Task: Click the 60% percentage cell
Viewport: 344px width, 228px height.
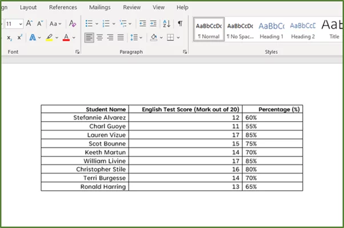Action: pyautogui.click(x=273, y=118)
